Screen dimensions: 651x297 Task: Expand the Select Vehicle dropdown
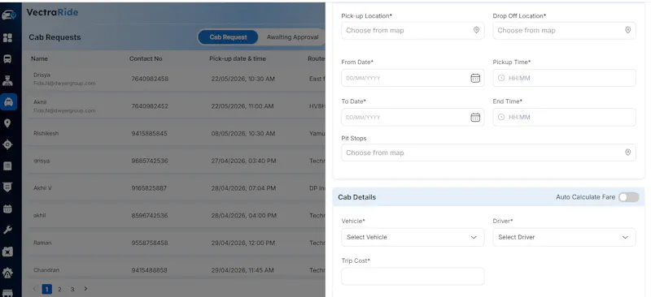point(413,237)
